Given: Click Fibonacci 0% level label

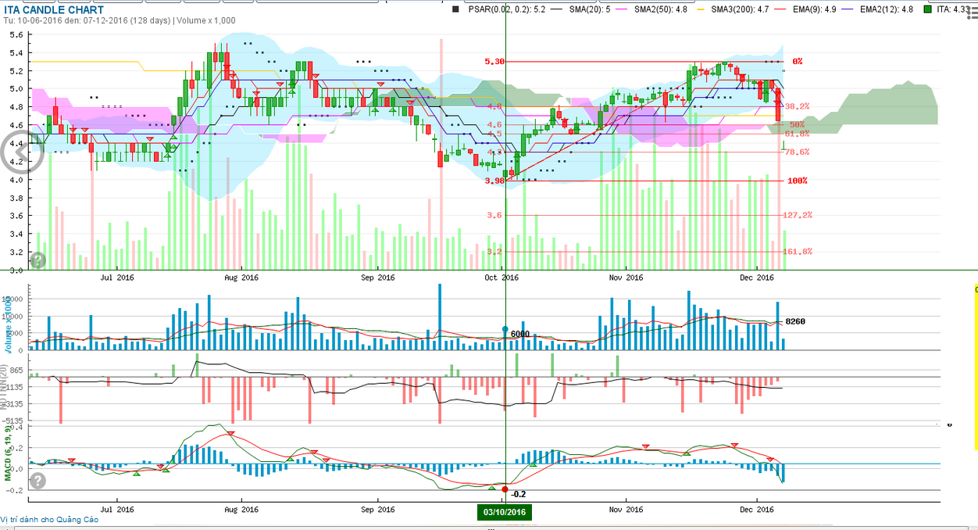Looking at the screenshot, I should pos(797,61).
